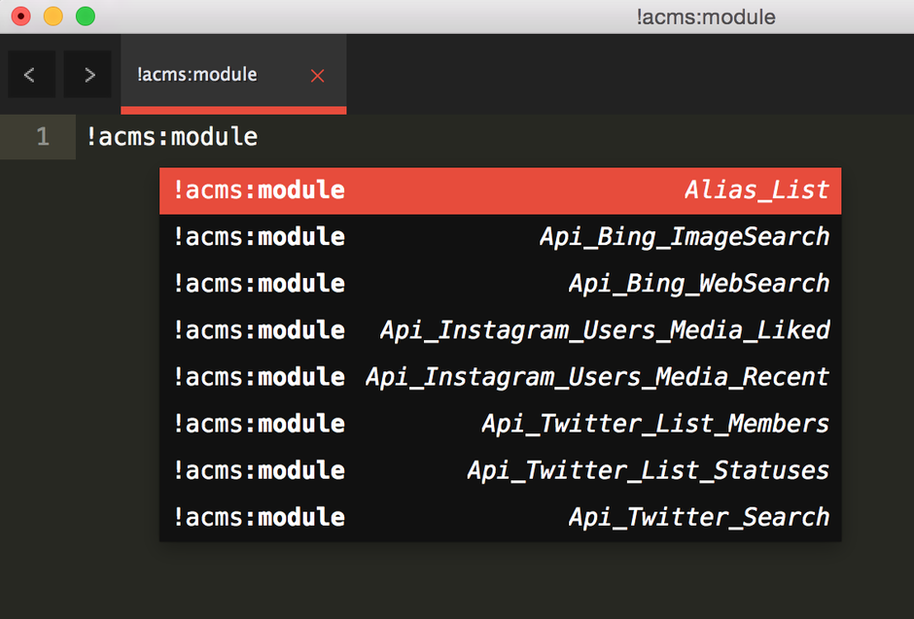Click the previous tab back arrow
This screenshot has width=914, height=619.
[30, 75]
